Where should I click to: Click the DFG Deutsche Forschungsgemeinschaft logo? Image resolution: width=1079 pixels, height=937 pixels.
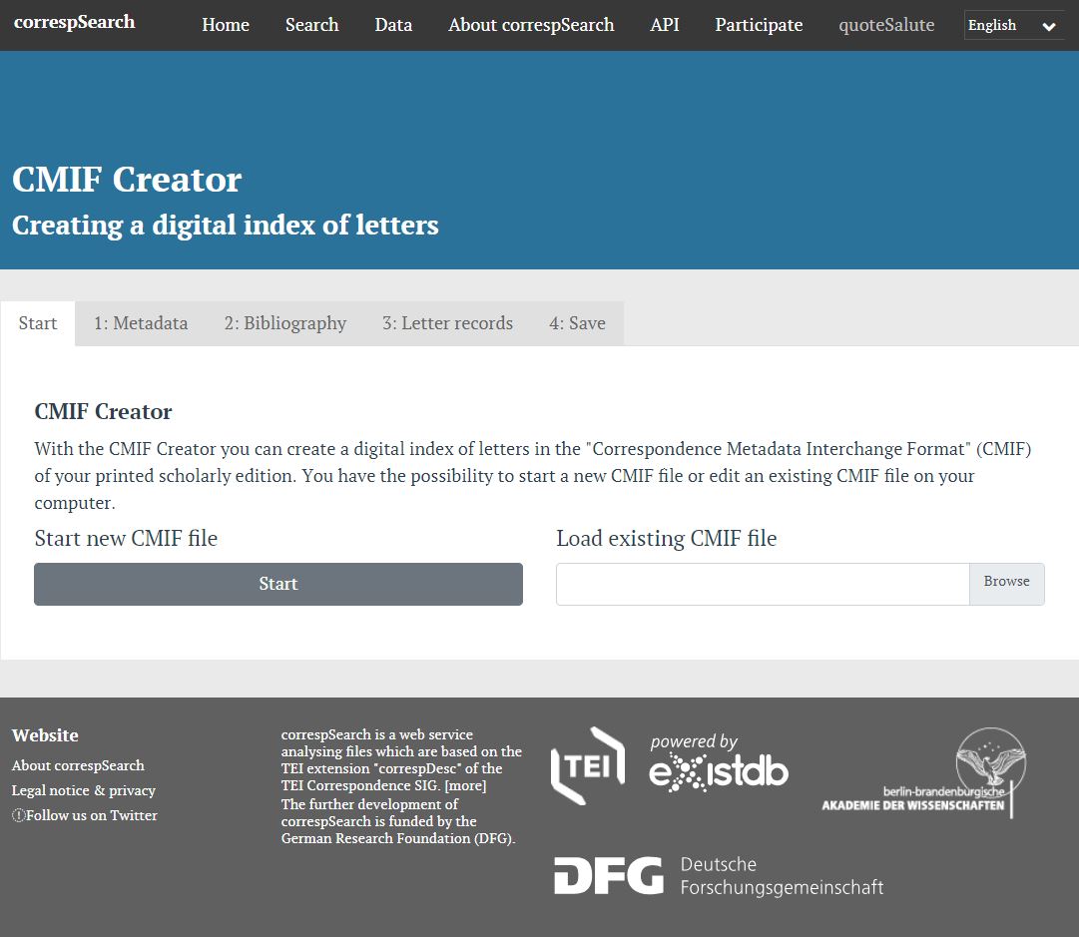tap(719, 875)
